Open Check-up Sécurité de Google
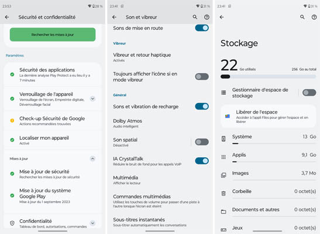The image size is (320, 234). (53, 121)
